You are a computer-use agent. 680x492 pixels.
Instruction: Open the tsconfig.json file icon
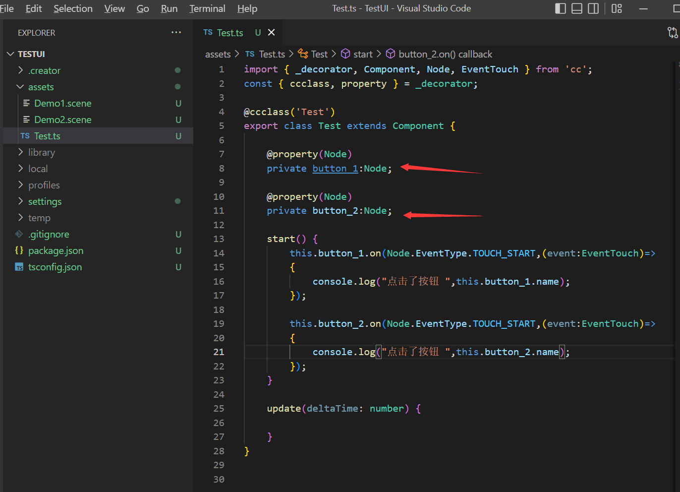click(x=19, y=267)
